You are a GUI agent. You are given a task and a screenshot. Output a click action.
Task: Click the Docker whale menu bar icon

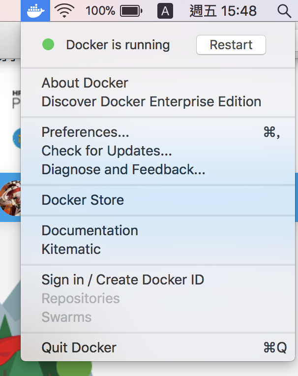[x=35, y=10]
